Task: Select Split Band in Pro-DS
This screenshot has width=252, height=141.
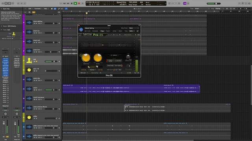Action: click(x=118, y=65)
